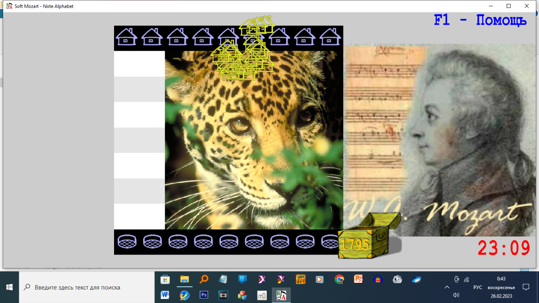Click the Soft Mozart Note Alphabet taskbar icon

point(281,295)
